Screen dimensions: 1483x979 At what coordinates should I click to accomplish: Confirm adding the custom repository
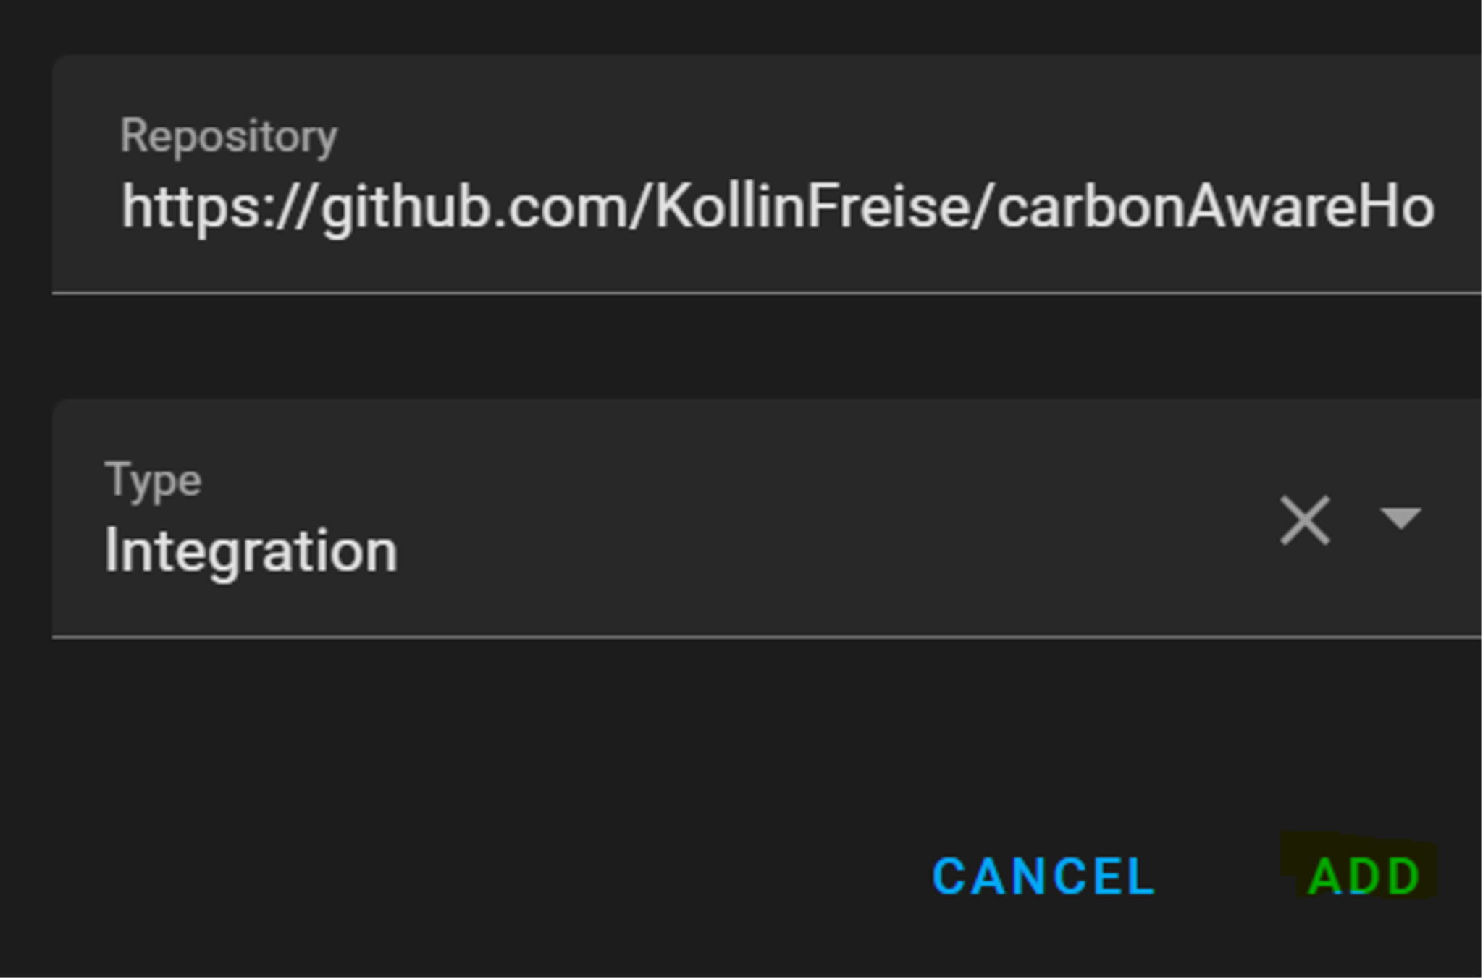[1364, 876]
